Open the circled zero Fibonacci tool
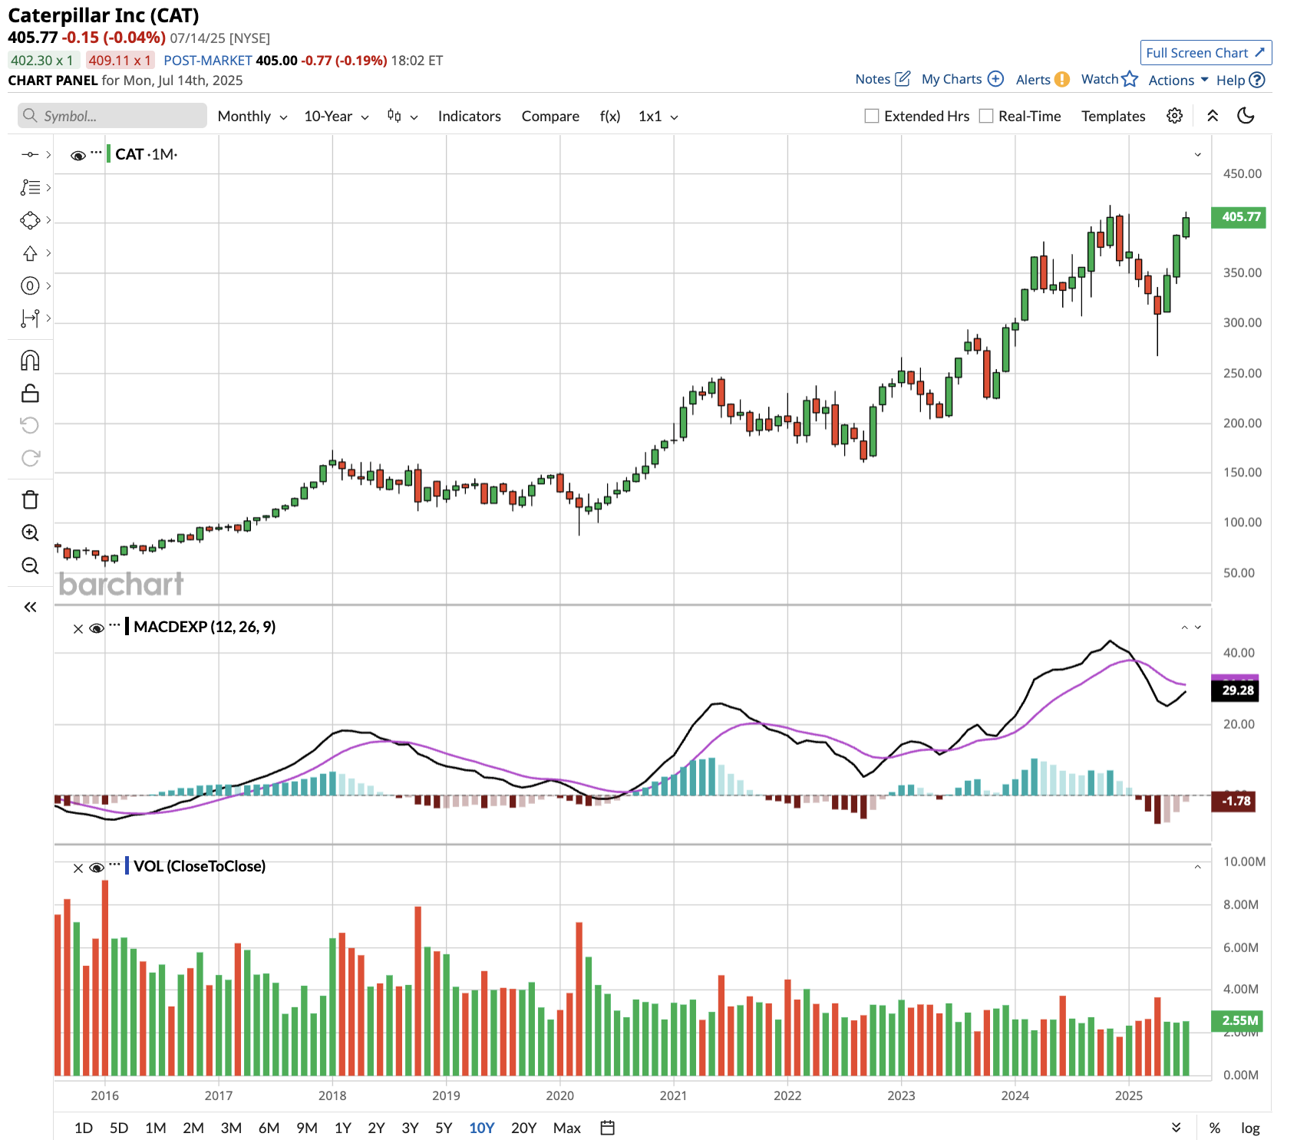 click(x=30, y=286)
